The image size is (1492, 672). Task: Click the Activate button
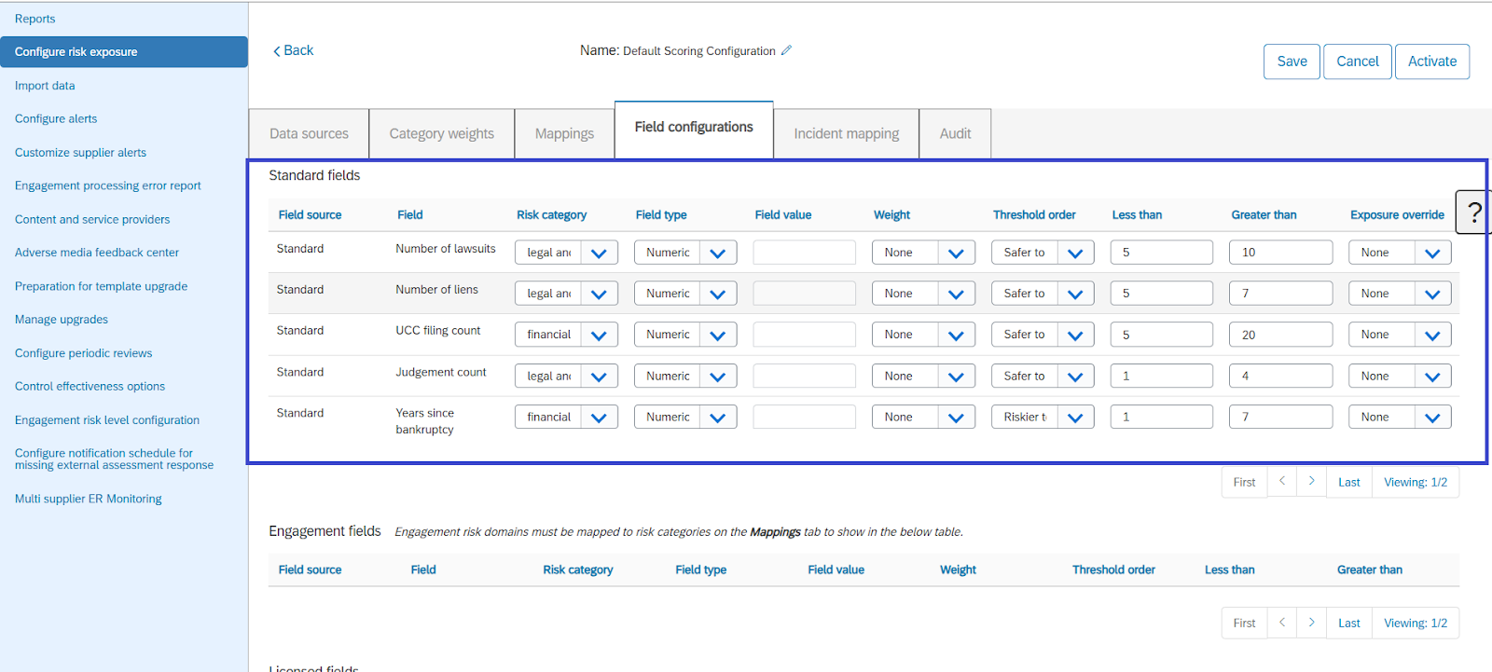pyautogui.click(x=1432, y=62)
